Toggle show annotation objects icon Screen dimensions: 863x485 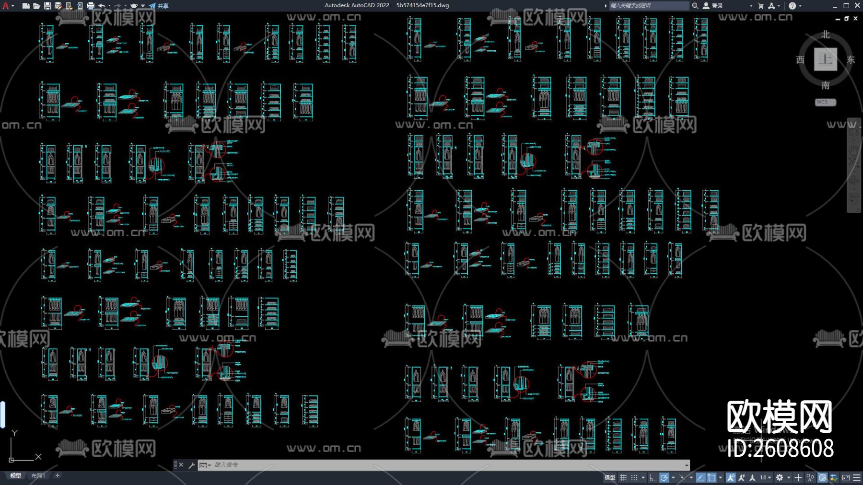[x=731, y=477]
